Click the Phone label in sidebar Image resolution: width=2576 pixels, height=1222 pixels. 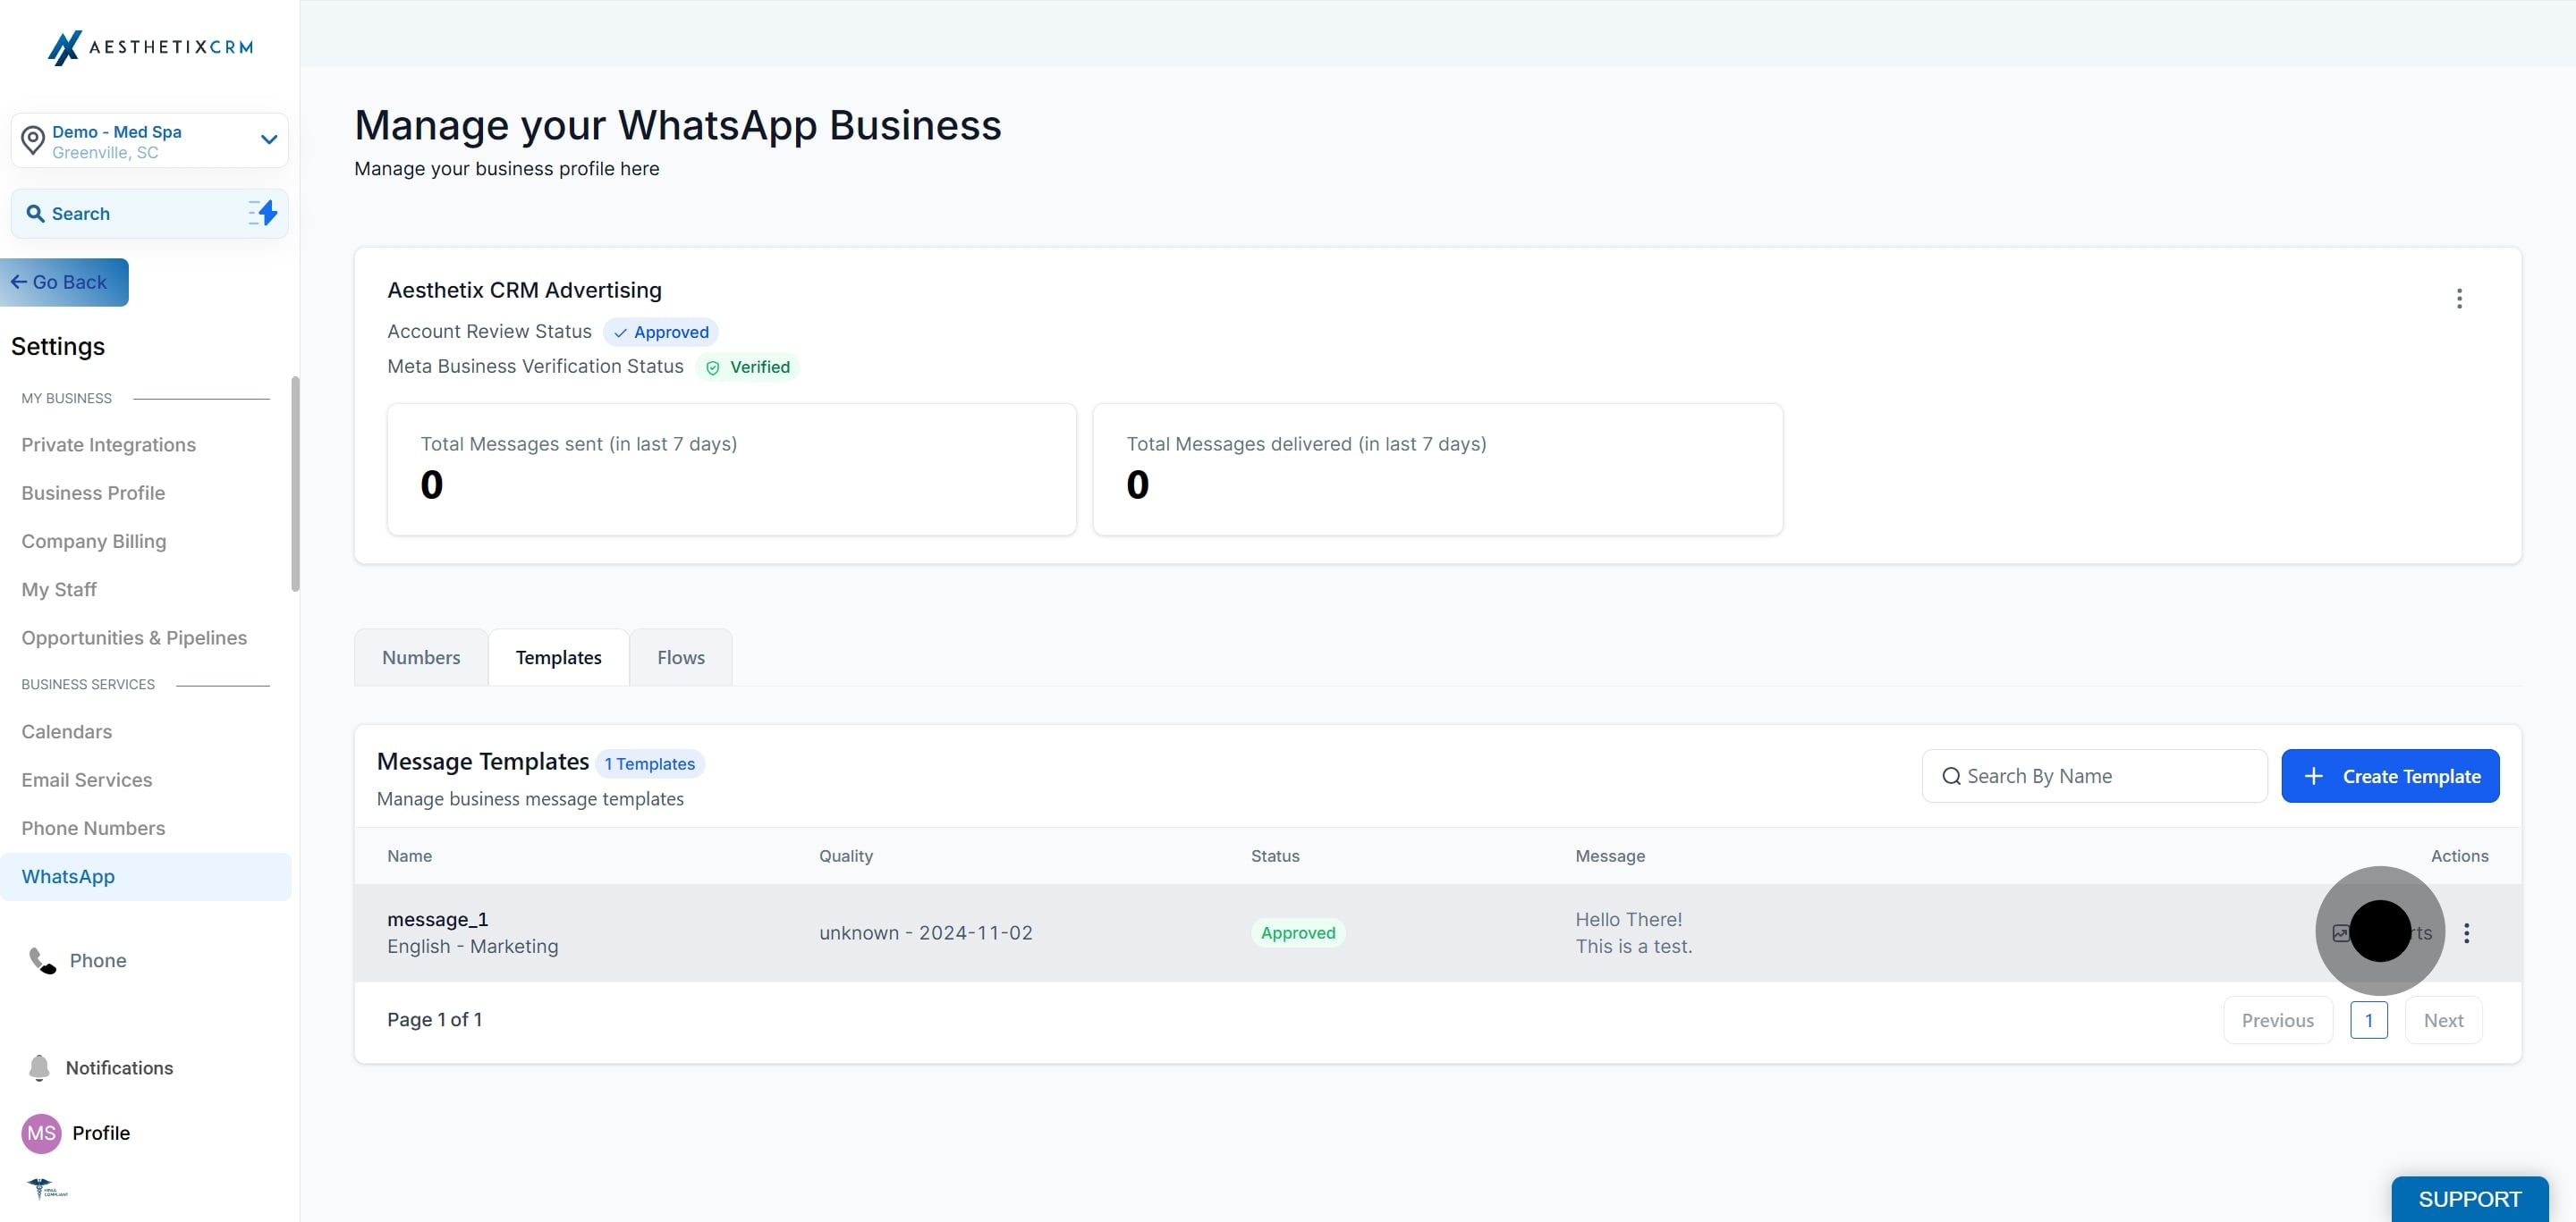point(98,960)
